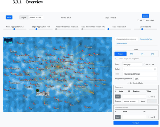Adjust the Edge Thickness slider
This screenshot has width=160, height=127.
(x=119, y=29)
